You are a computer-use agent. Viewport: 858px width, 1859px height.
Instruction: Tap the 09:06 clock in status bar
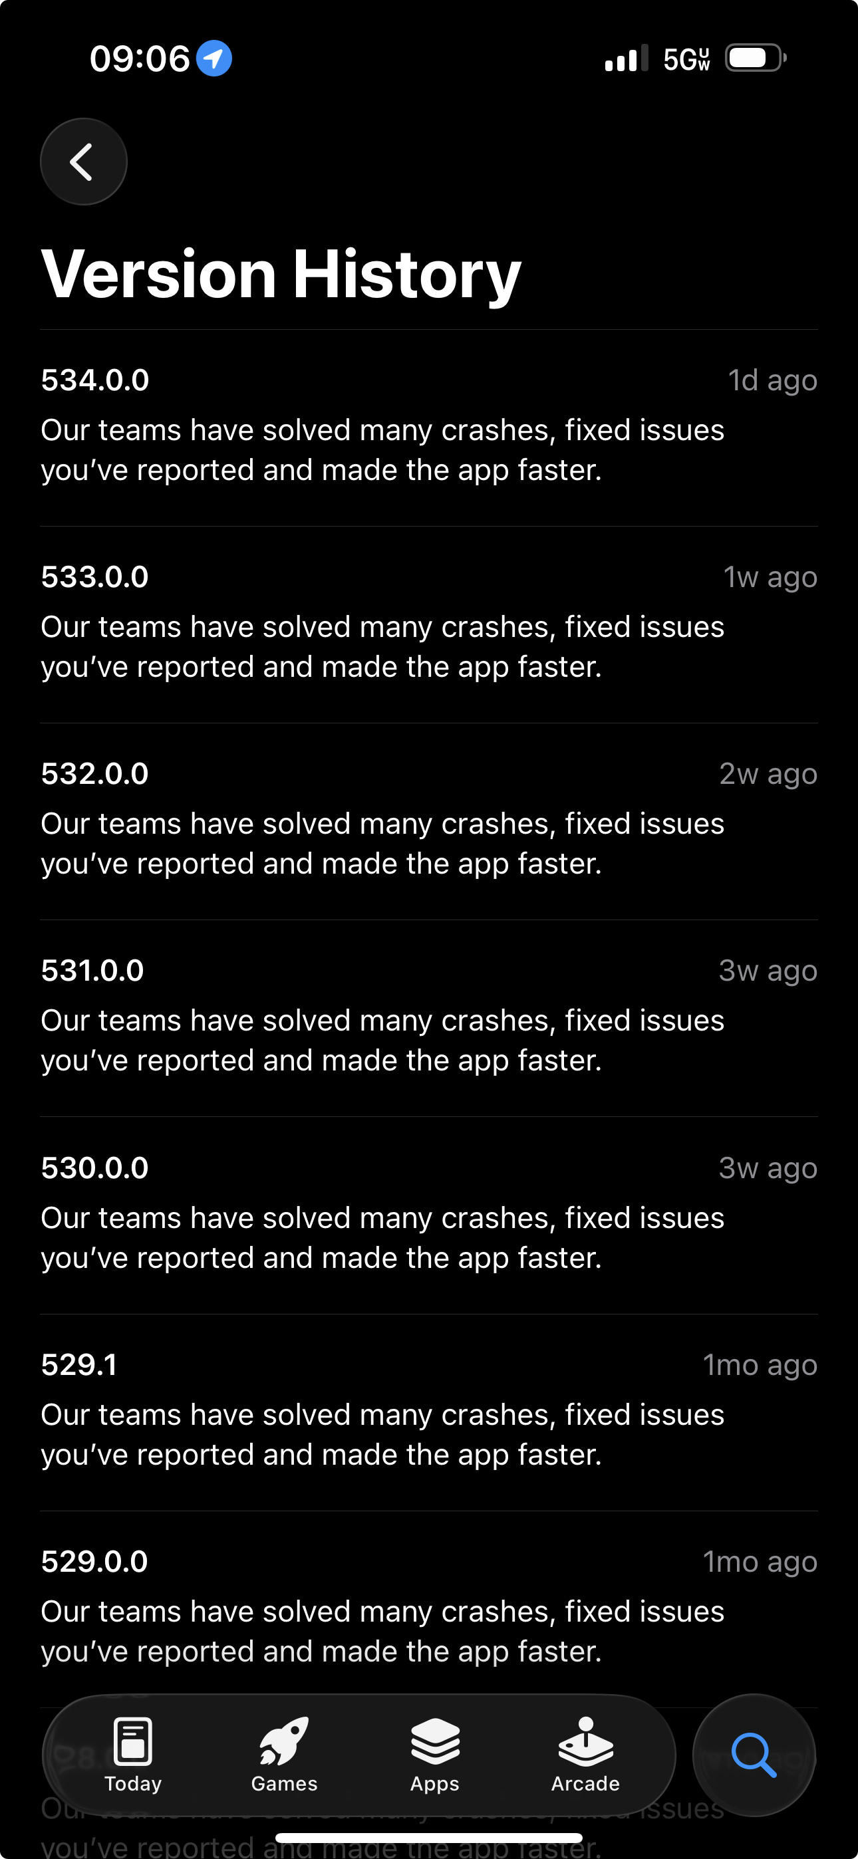[x=140, y=59]
